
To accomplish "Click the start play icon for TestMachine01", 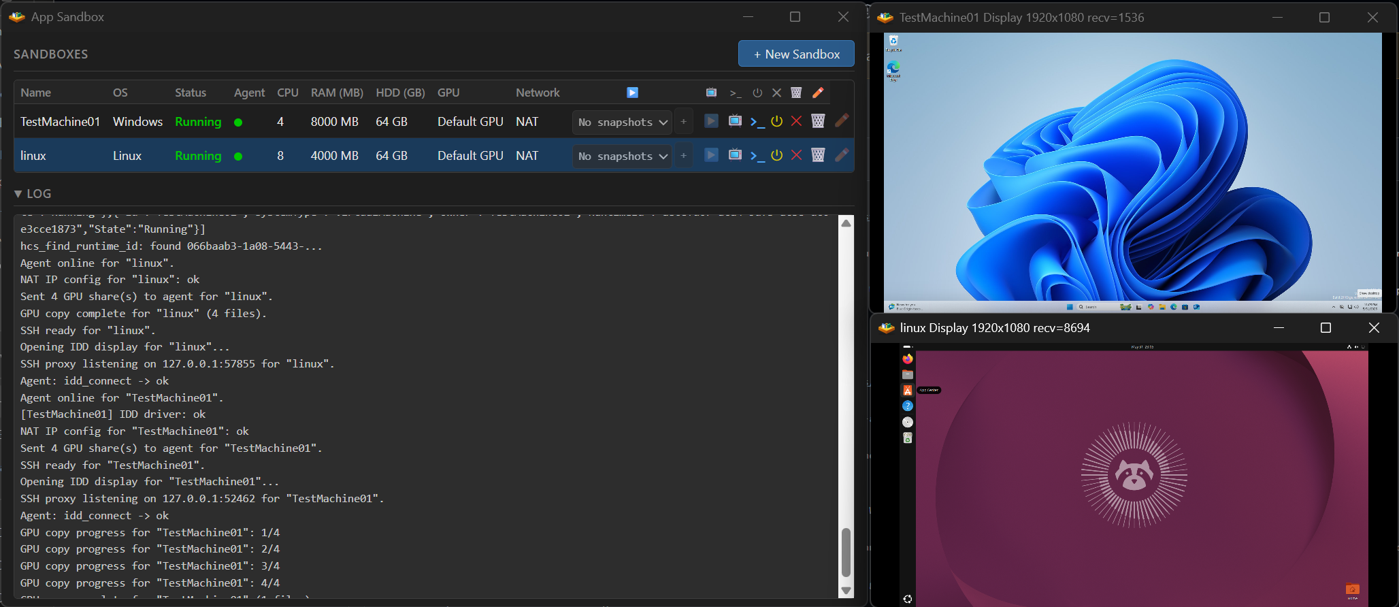I will click(711, 121).
